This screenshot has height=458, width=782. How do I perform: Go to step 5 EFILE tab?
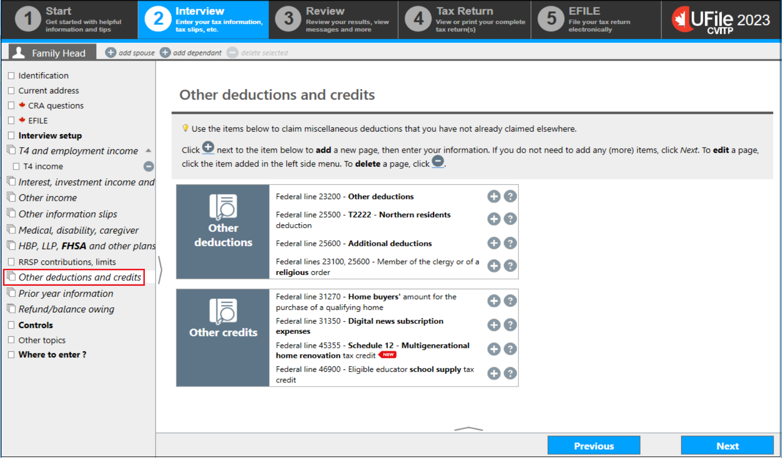tap(596, 20)
